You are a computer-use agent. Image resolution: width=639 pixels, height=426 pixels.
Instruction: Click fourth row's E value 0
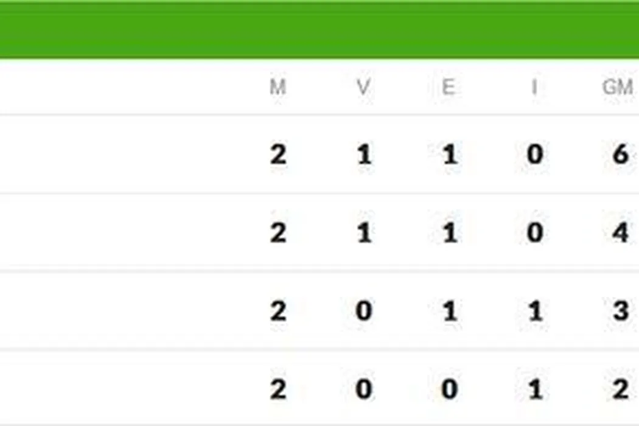(449, 389)
